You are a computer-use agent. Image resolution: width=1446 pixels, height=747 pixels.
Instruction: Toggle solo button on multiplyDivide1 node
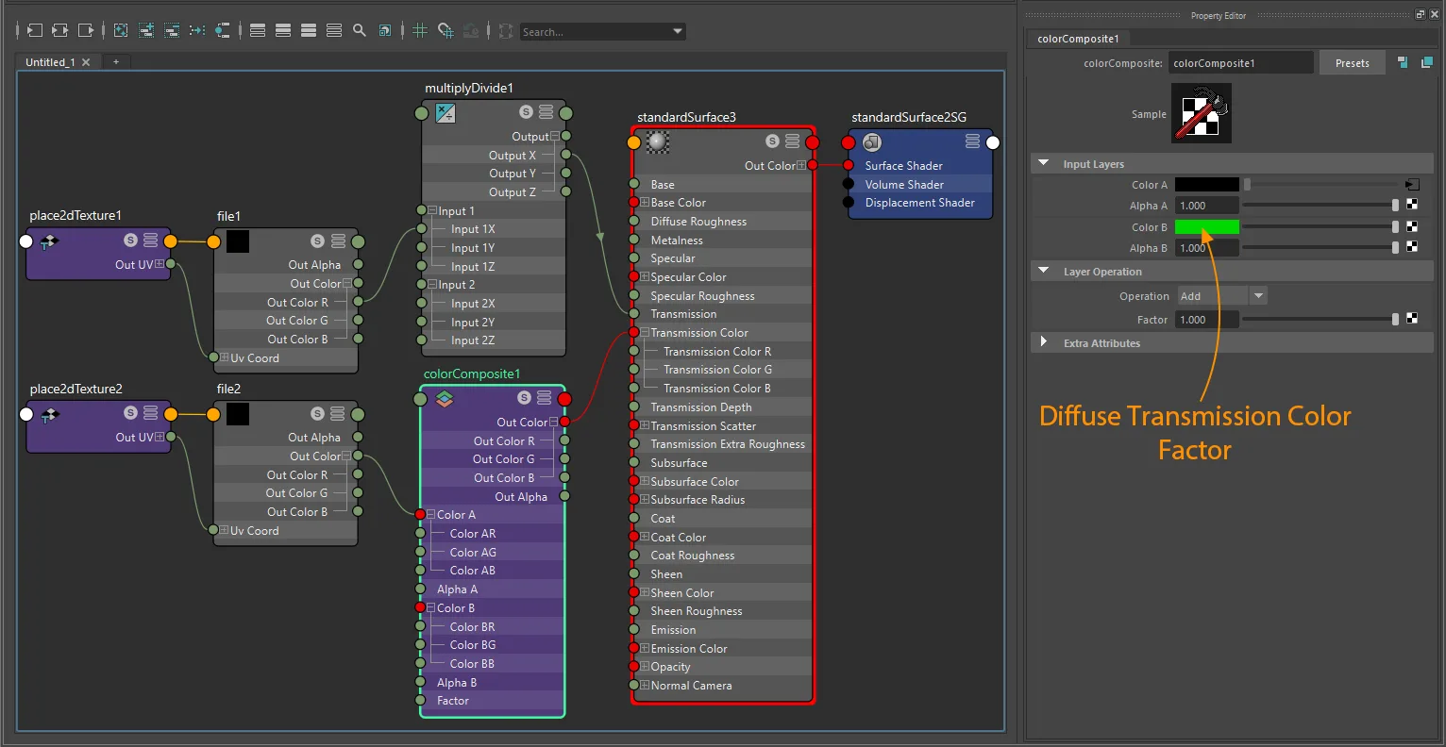click(x=527, y=112)
